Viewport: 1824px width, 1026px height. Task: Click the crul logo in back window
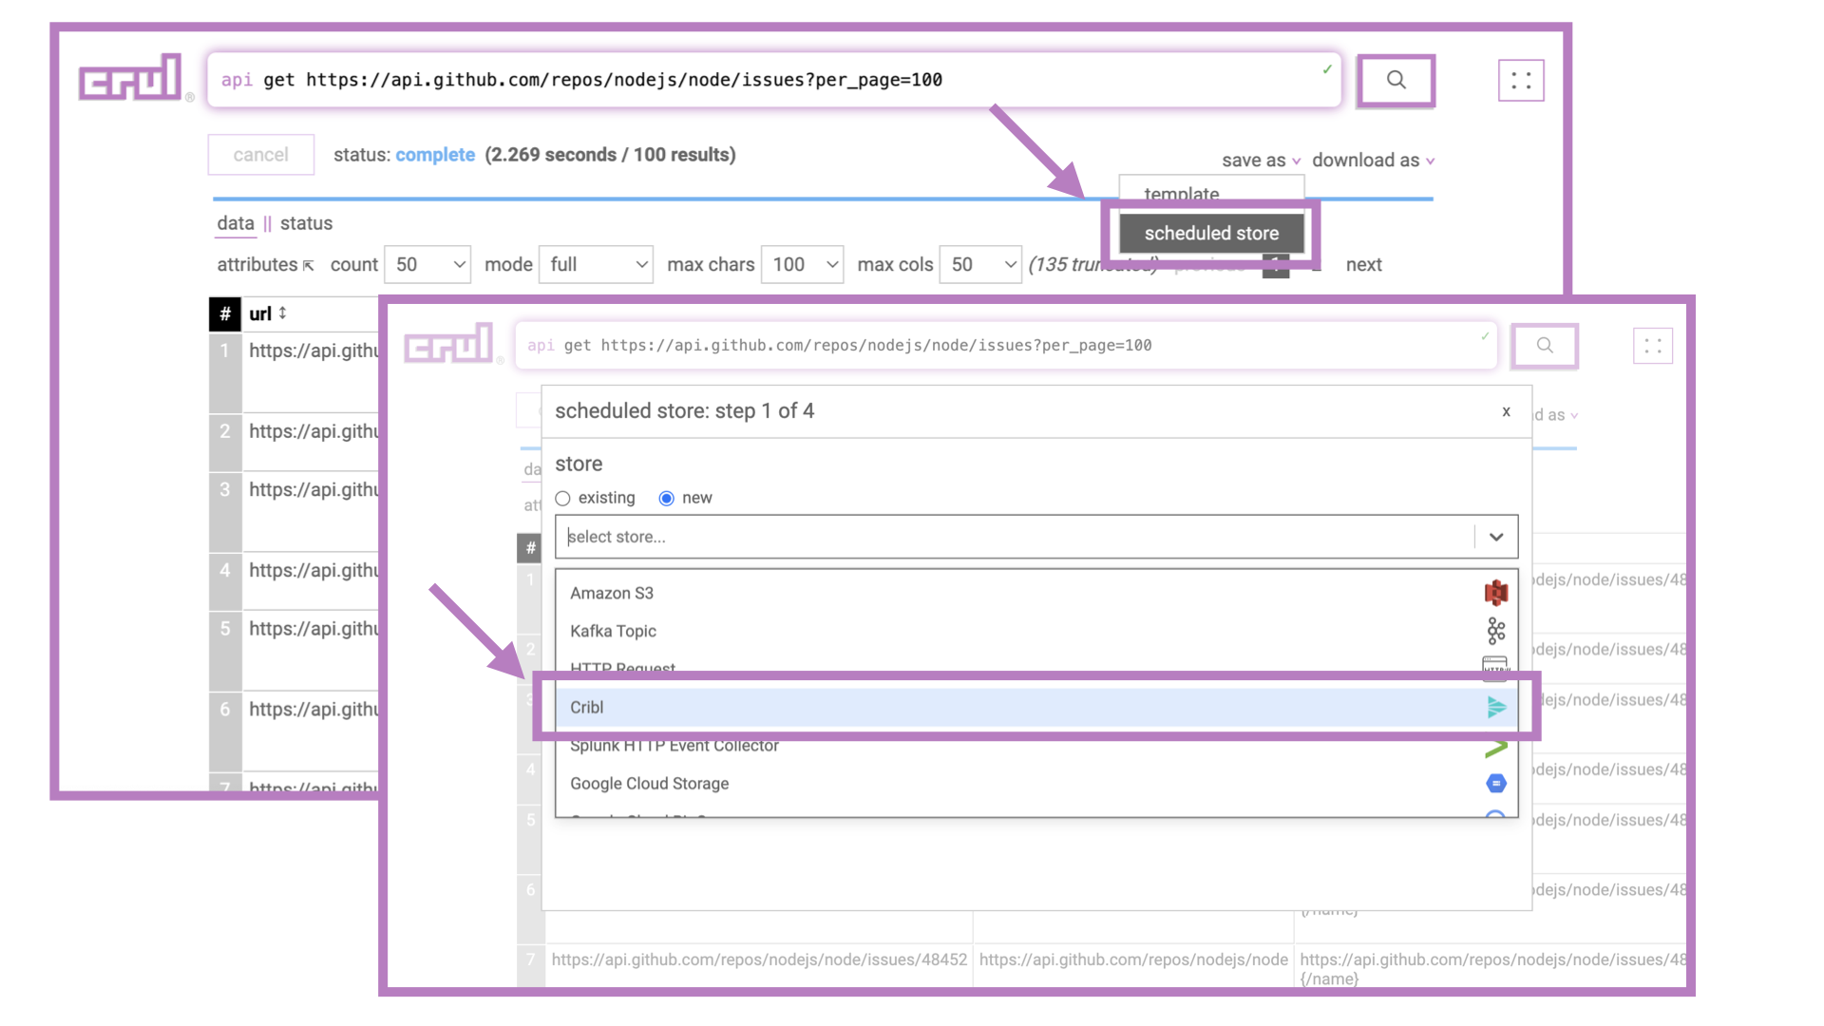point(131,78)
